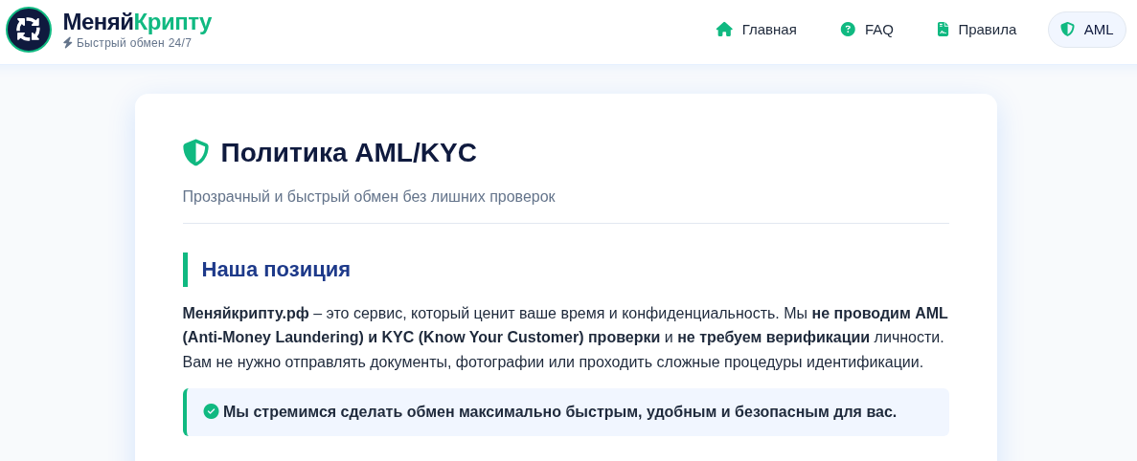Open the МеняйКрипту site title link
The image size is (1137, 461).
137,22
